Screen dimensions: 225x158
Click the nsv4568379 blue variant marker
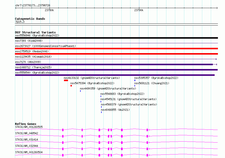[x=101, y=107]
